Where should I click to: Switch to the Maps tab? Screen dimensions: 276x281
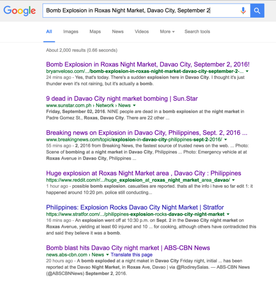pos(95,31)
